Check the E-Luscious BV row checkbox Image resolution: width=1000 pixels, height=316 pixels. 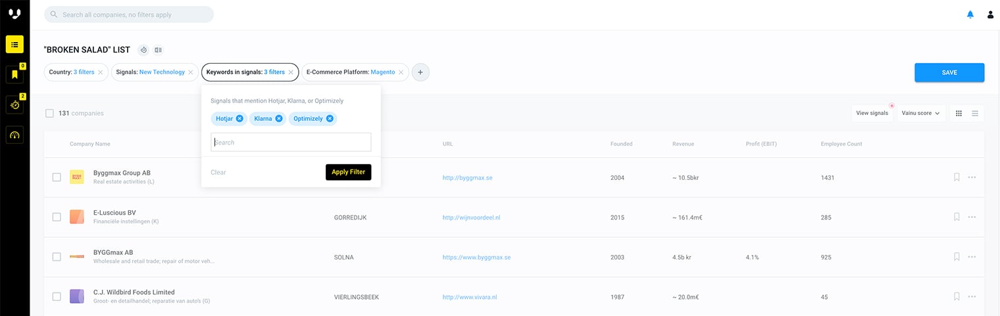57,217
